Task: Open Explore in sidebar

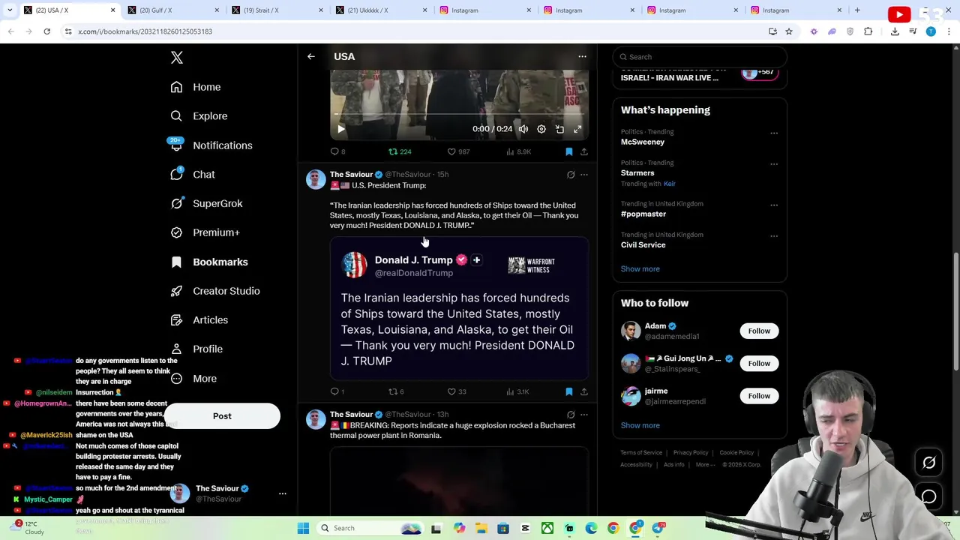Action: [x=199, y=116]
